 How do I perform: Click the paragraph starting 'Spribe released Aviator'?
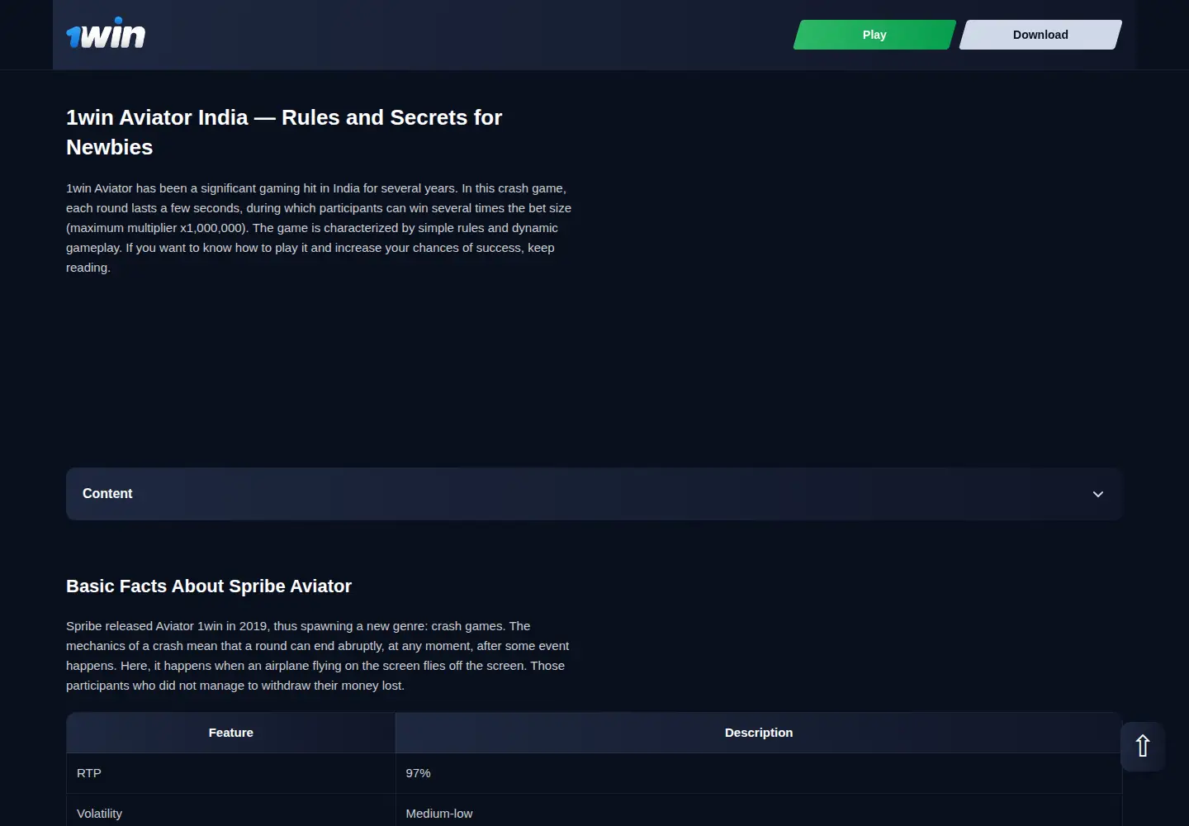pos(318,656)
